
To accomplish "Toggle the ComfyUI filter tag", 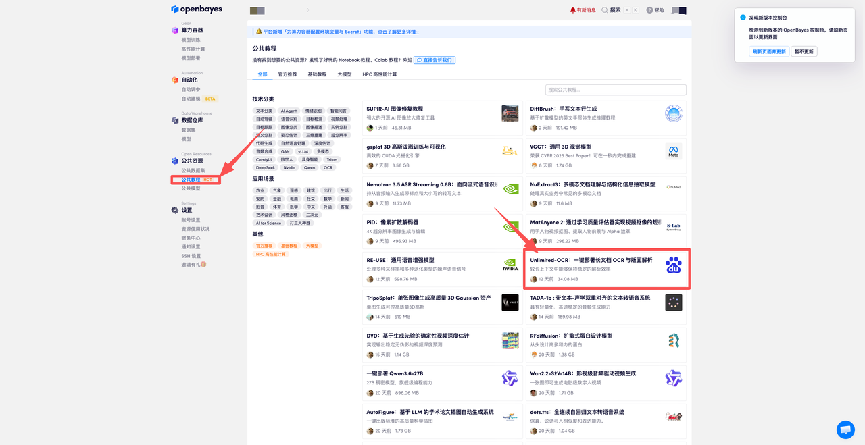I will (x=264, y=159).
